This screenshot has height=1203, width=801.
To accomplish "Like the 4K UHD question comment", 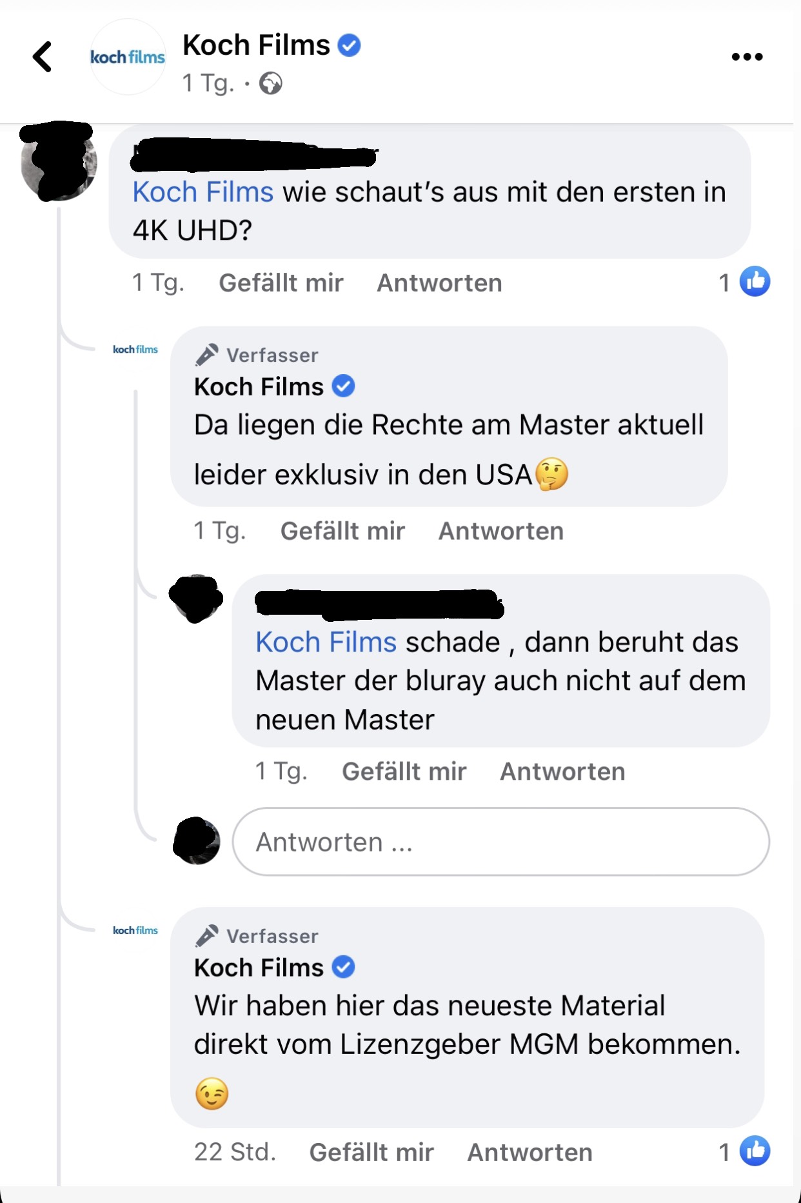I will pyautogui.click(x=281, y=283).
